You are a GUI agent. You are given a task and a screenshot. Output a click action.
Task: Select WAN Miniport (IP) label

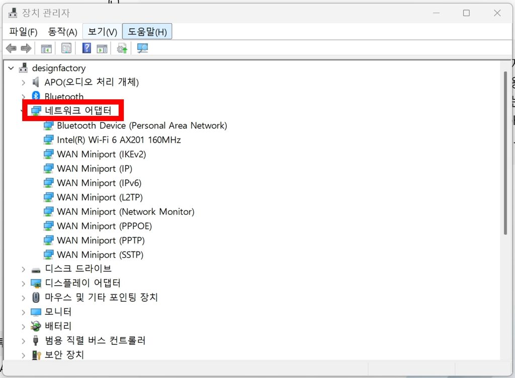coord(95,169)
